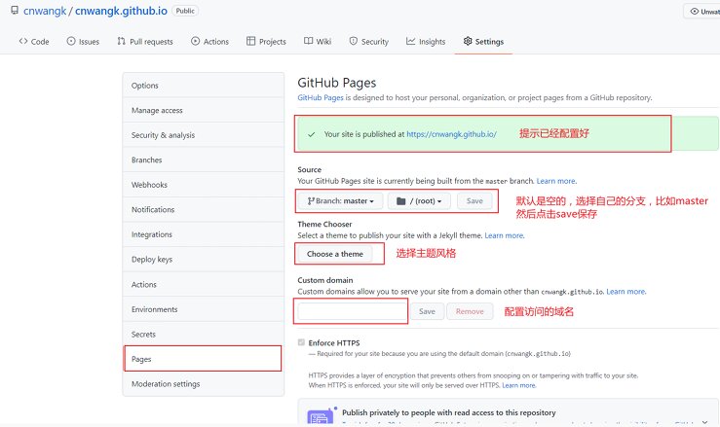Open Webhooks settings

[204, 185]
